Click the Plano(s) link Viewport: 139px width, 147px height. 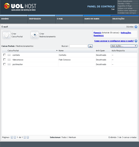pos(97,33)
